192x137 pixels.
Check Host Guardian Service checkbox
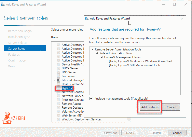[58, 84]
